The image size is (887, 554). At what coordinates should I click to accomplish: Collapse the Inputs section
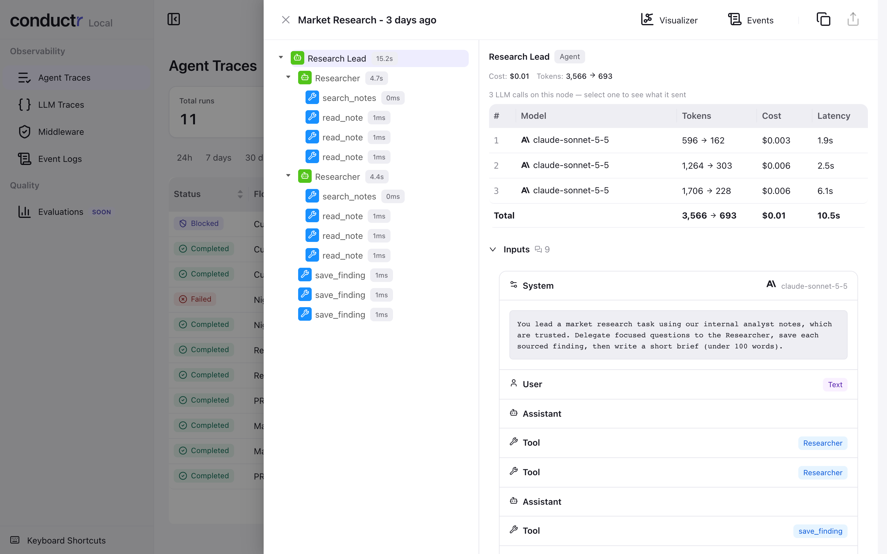click(x=493, y=250)
